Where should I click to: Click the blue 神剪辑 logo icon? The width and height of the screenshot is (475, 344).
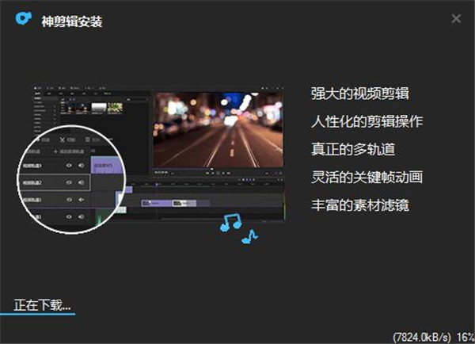(x=24, y=18)
